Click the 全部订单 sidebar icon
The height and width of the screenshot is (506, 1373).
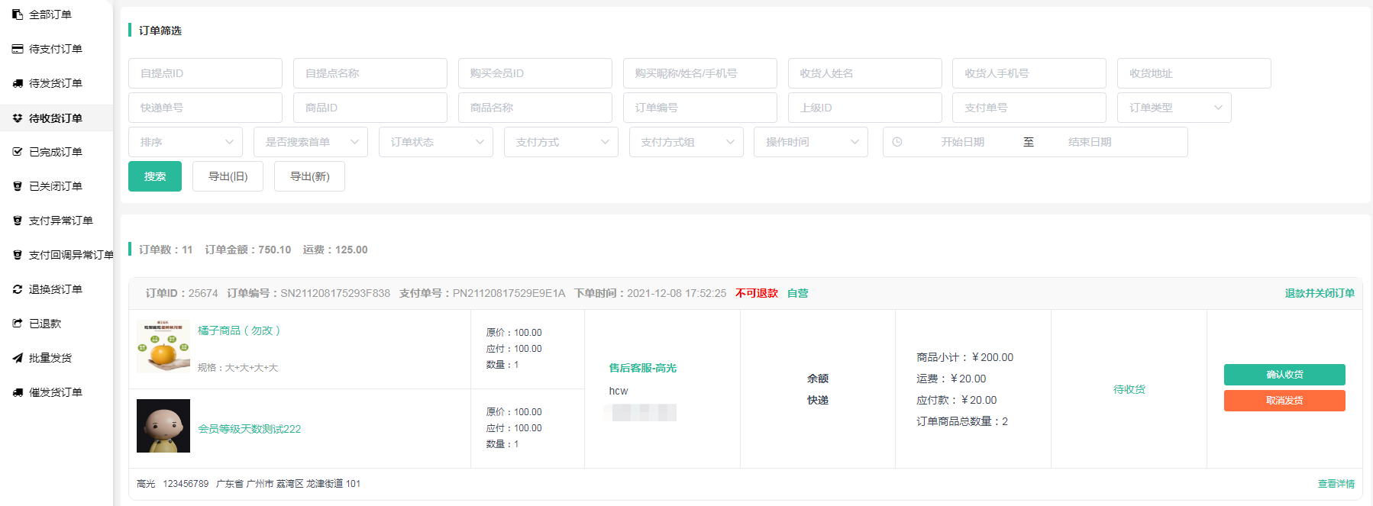point(18,15)
